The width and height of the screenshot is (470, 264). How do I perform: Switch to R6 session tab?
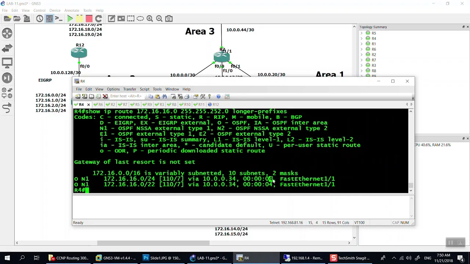(98, 104)
